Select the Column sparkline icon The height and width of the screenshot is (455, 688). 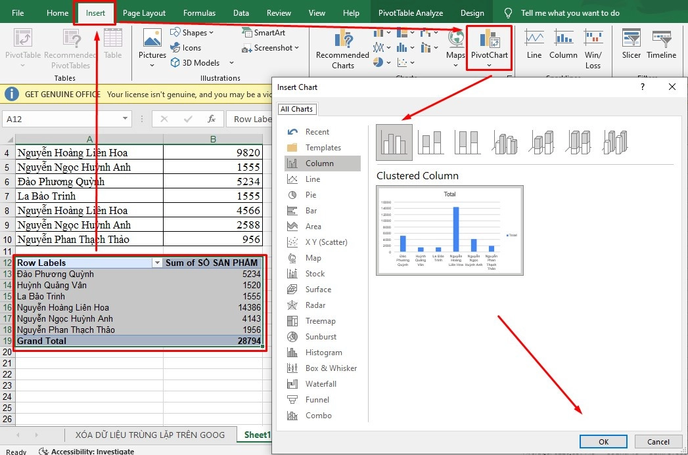pyautogui.click(x=563, y=45)
